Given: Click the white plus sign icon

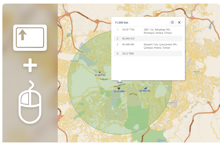Looking at the screenshot, I should 30,65.
